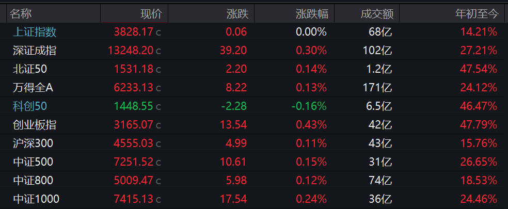This screenshot has width=508, height=209.
Task: Select the 万得全A row
Action: [x=254, y=88]
